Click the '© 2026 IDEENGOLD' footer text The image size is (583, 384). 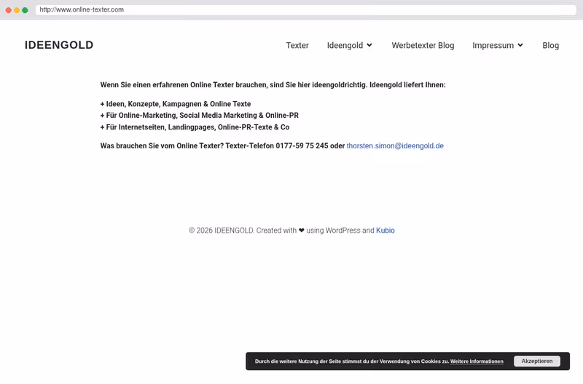[x=222, y=231]
